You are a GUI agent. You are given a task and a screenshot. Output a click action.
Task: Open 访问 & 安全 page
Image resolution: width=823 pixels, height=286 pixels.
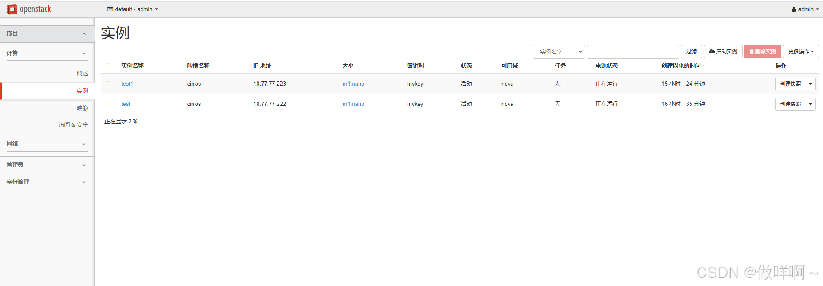(73, 125)
